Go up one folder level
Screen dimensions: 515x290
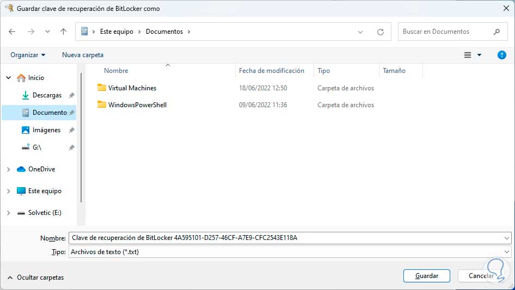point(63,32)
